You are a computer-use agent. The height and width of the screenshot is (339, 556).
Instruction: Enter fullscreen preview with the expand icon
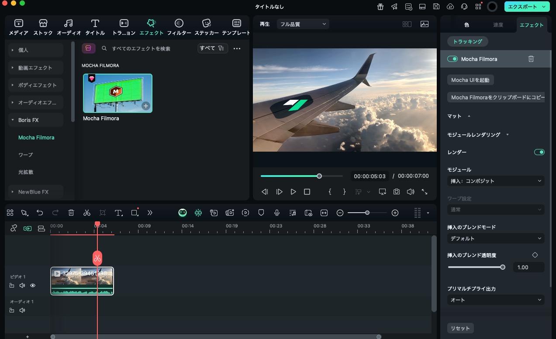(425, 192)
